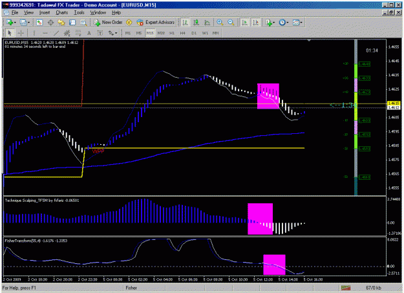Viewport: 404px width, 293px height.
Task: Activate the standard cursor arrow tool
Action: click(x=10, y=33)
